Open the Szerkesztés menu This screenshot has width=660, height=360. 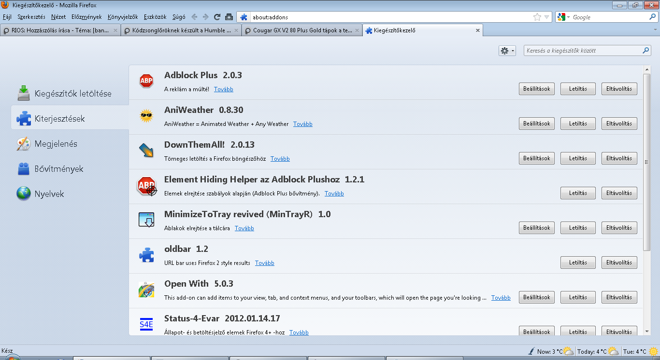pyautogui.click(x=31, y=17)
